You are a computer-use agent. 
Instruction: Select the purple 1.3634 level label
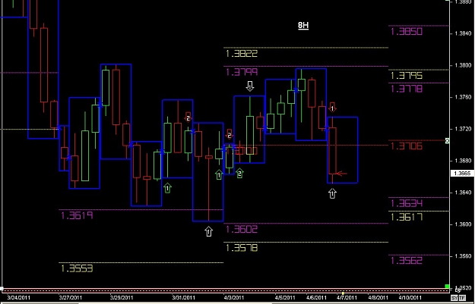pos(407,203)
